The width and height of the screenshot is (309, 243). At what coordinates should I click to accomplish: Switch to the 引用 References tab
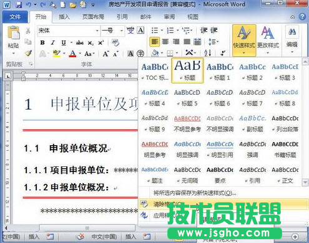pos(122,17)
